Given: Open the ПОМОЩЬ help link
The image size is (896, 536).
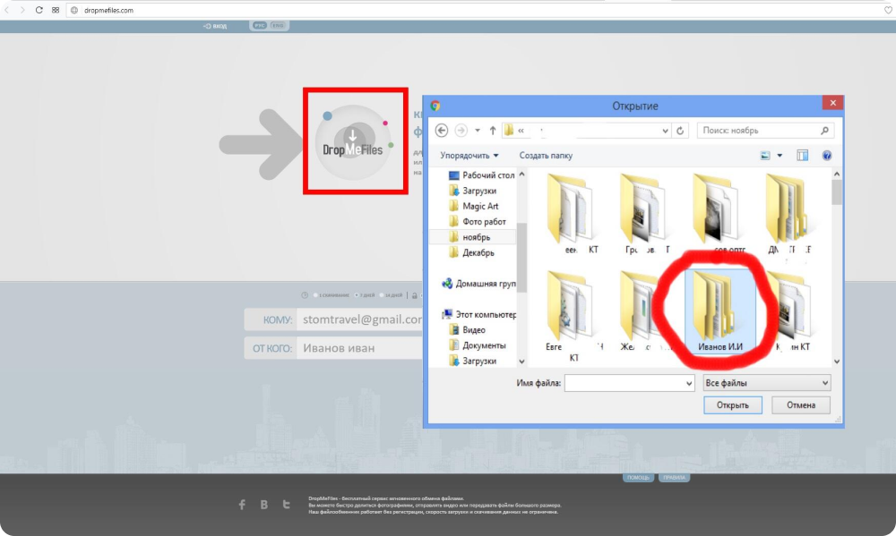Looking at the screenshot, I should 638,477.
